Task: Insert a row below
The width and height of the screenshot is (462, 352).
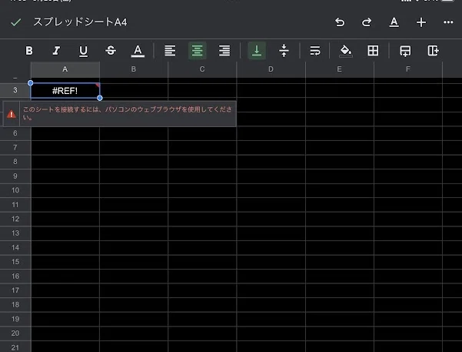Action: point(405,51)
